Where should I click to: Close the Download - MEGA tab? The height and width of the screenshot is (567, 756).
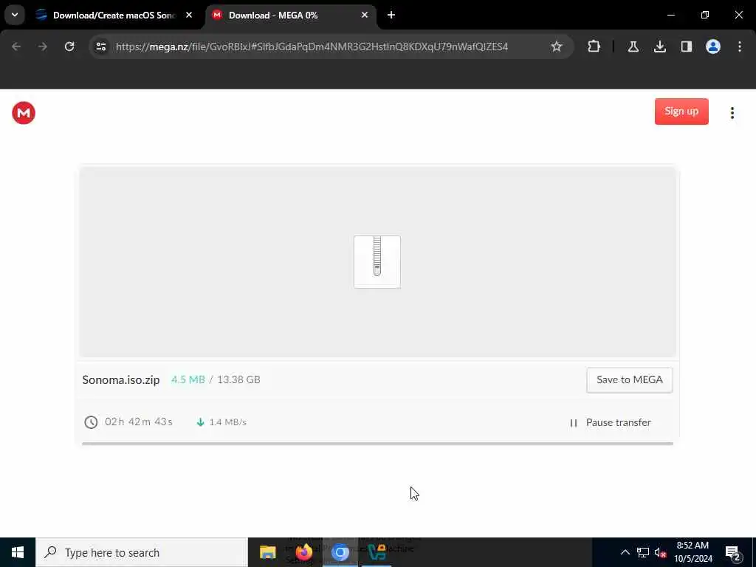[365, 16]
